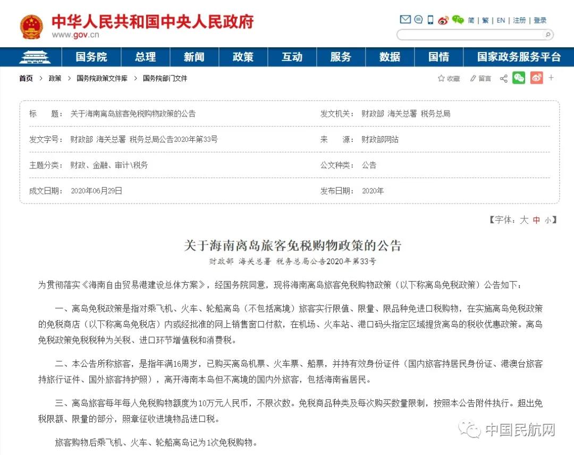Click the envelope email icon in the header

tap(405, 19)
